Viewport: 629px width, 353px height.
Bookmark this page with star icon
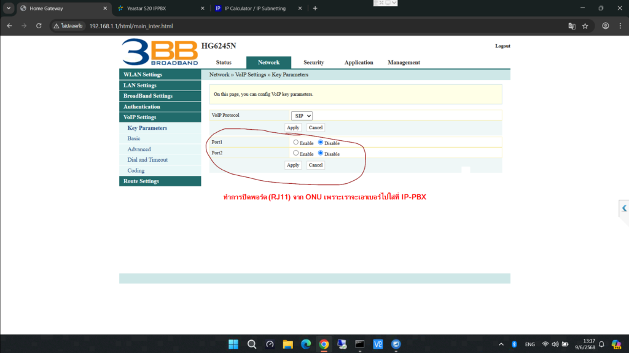pyautogui.click(x=585, y=26)
